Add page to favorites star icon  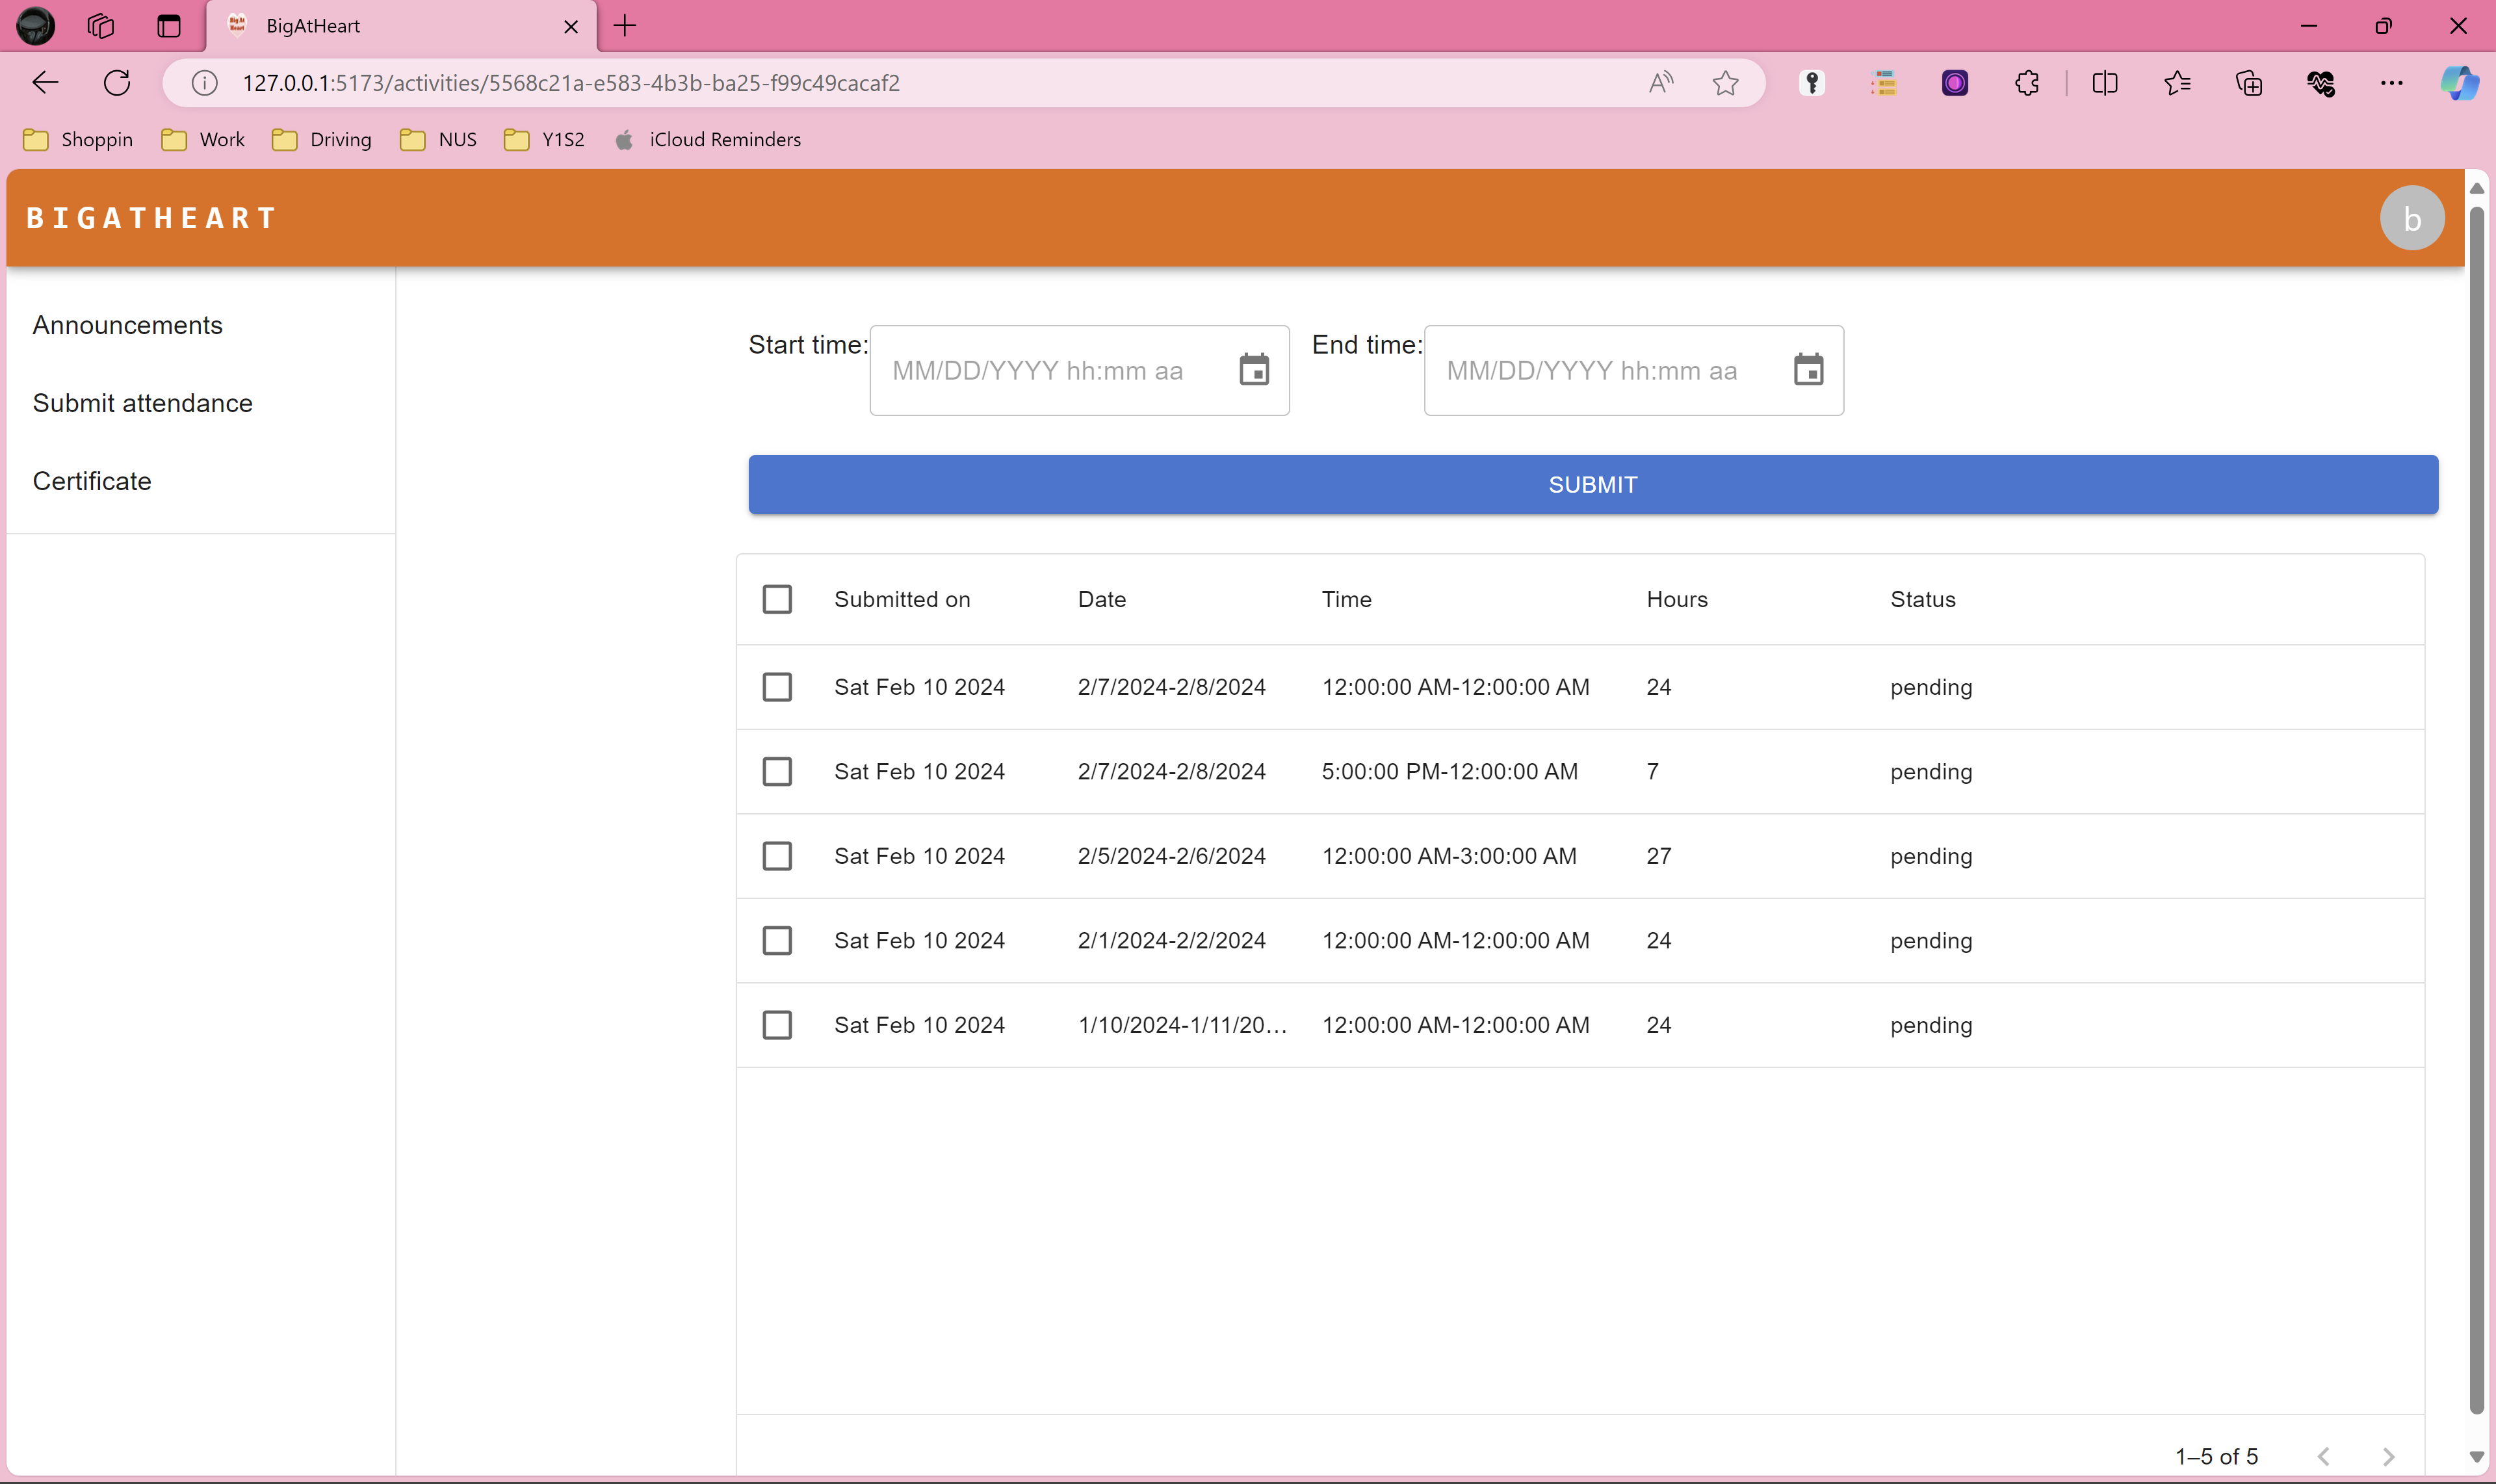[x=1725, y=83]
